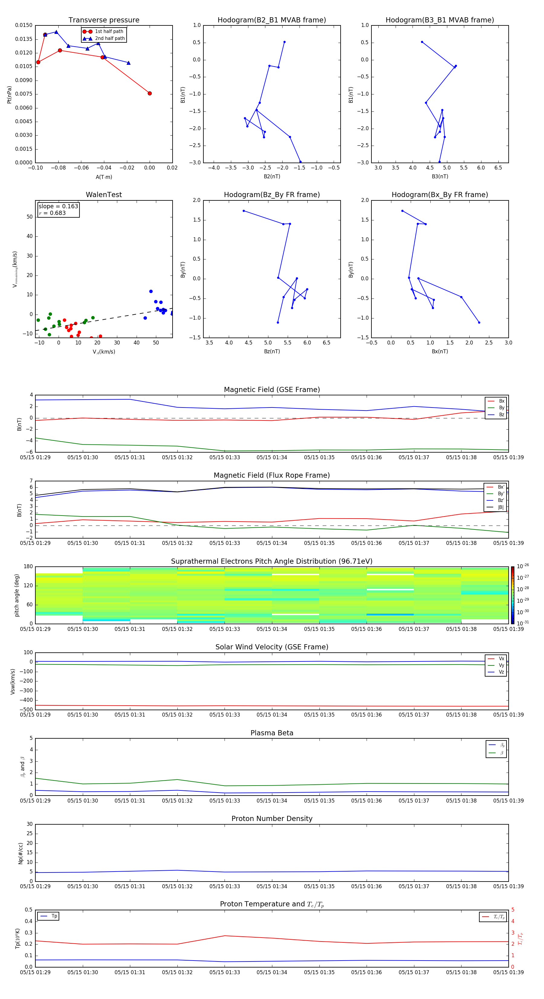Click 'By' in GSE magnetic field legend
This screenshot has height=999, width=544.
[x=502, y=408]
